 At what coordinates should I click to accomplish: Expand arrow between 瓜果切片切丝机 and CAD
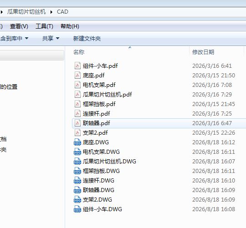coord(51,12)
